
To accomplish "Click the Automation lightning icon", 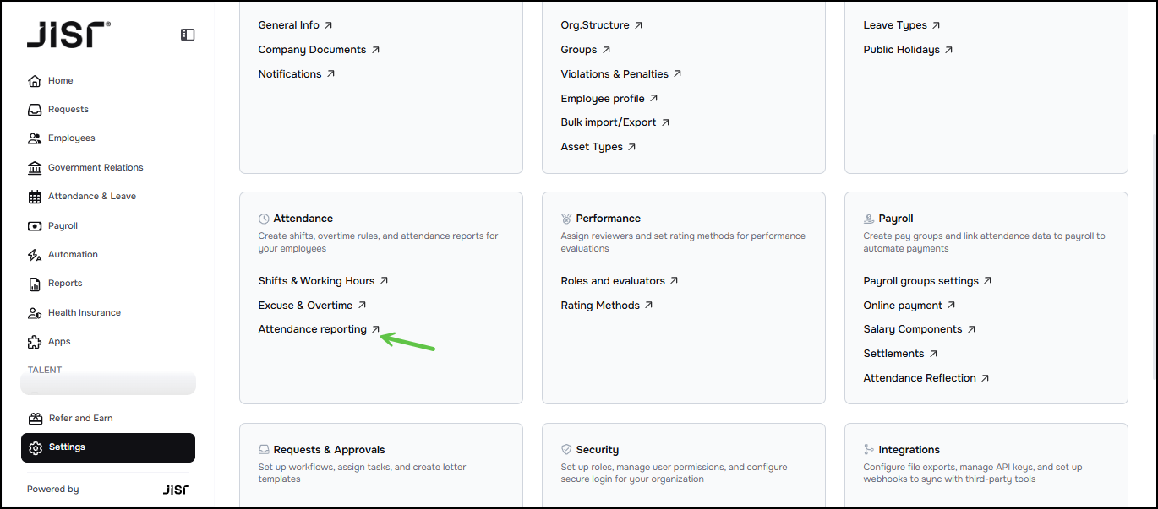I will [x=35, y=255].
